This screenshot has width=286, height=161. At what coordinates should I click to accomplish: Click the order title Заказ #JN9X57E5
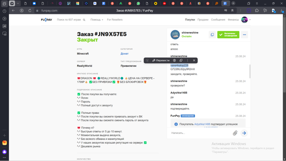(x=102, y=34)
